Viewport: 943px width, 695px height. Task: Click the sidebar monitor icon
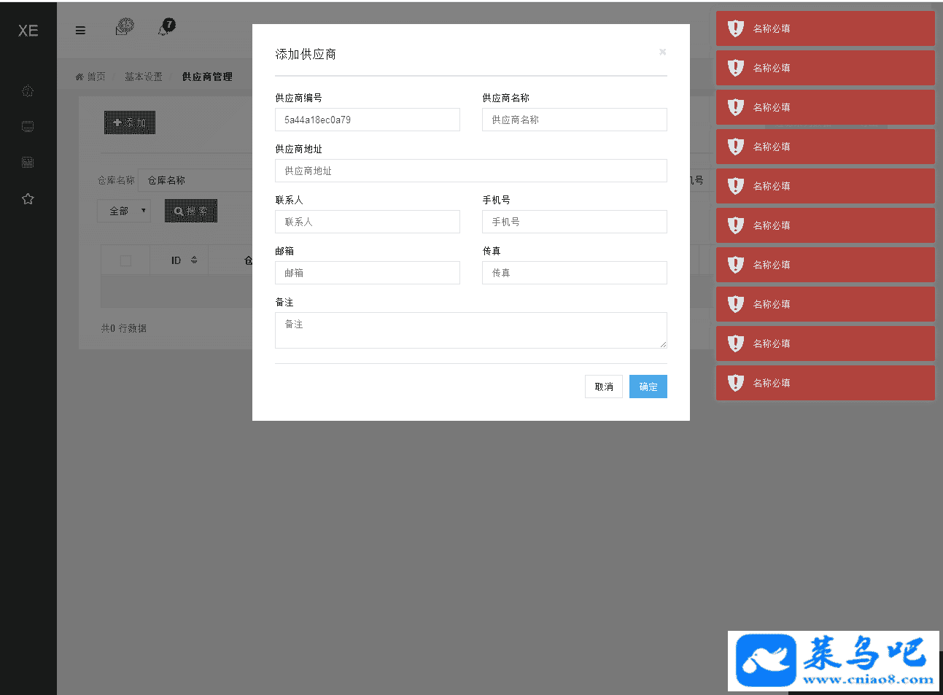(x=28, y=127)
